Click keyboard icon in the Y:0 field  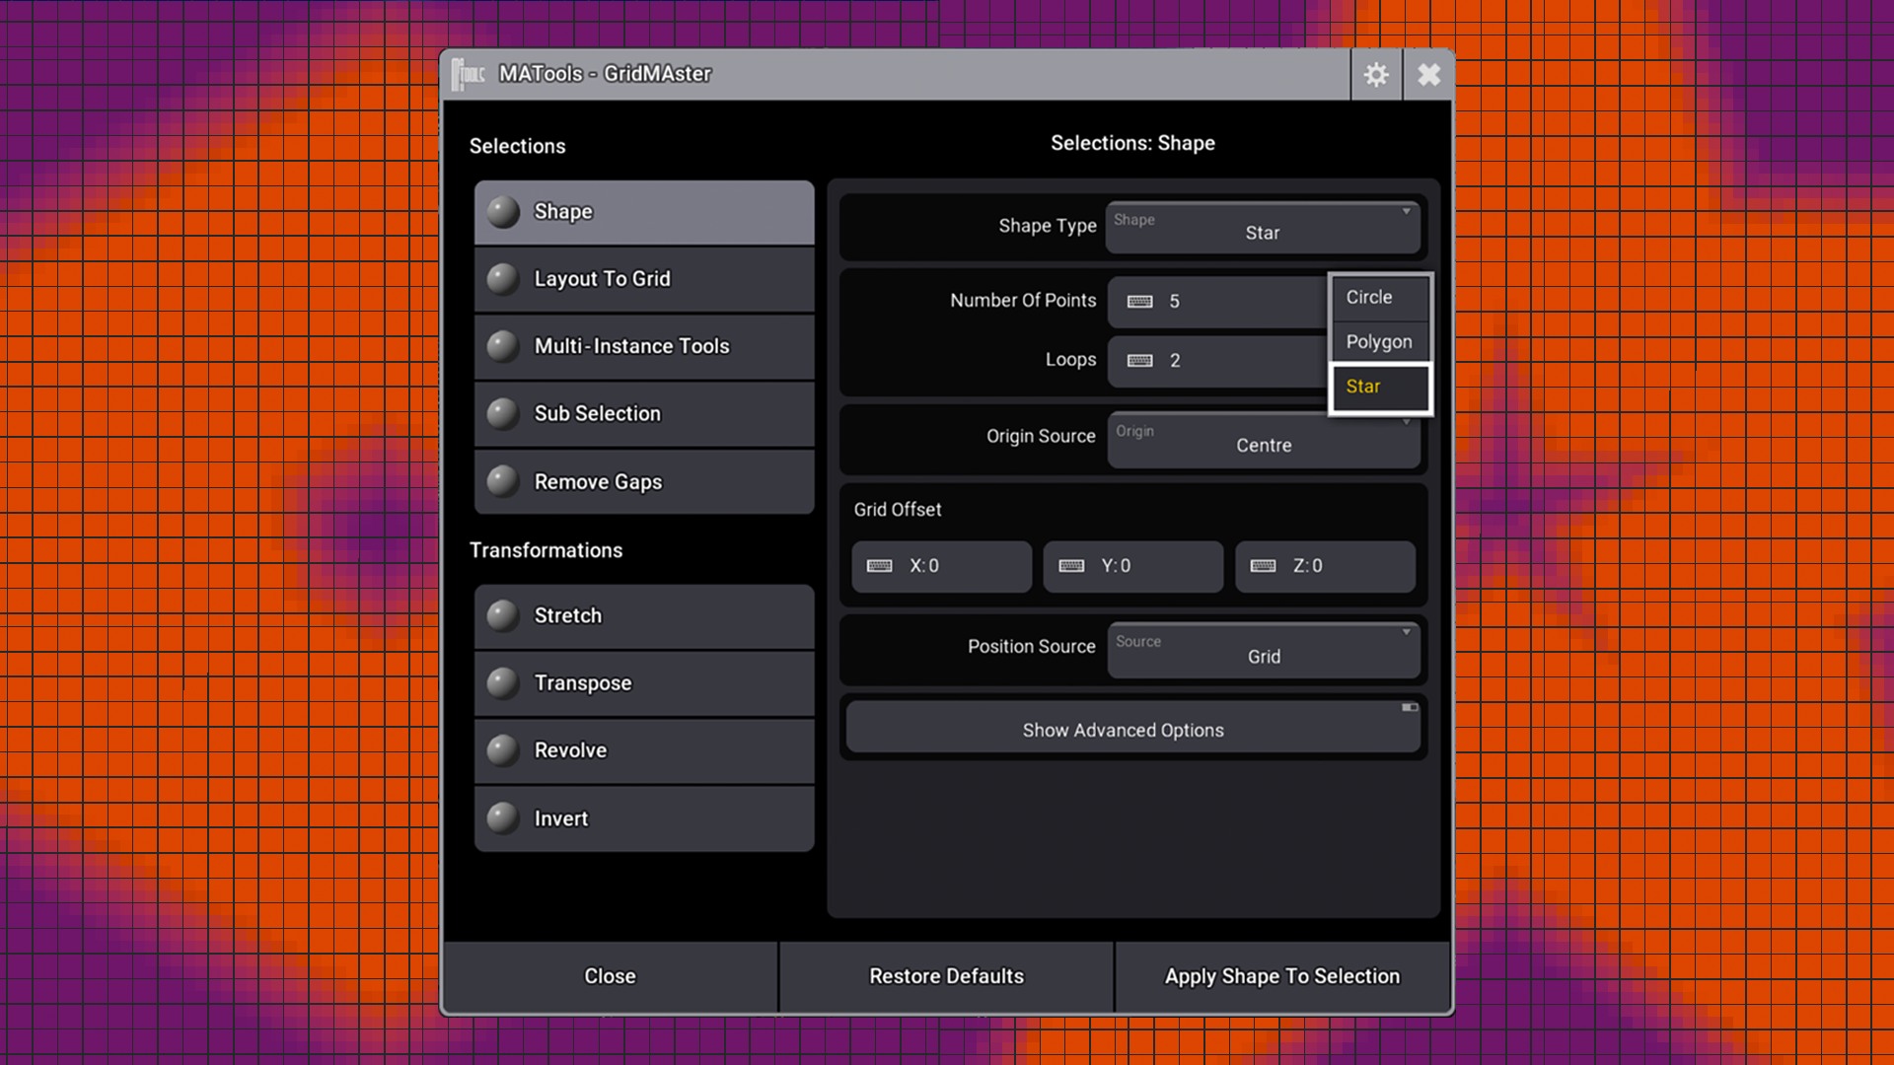point(1071,566)
